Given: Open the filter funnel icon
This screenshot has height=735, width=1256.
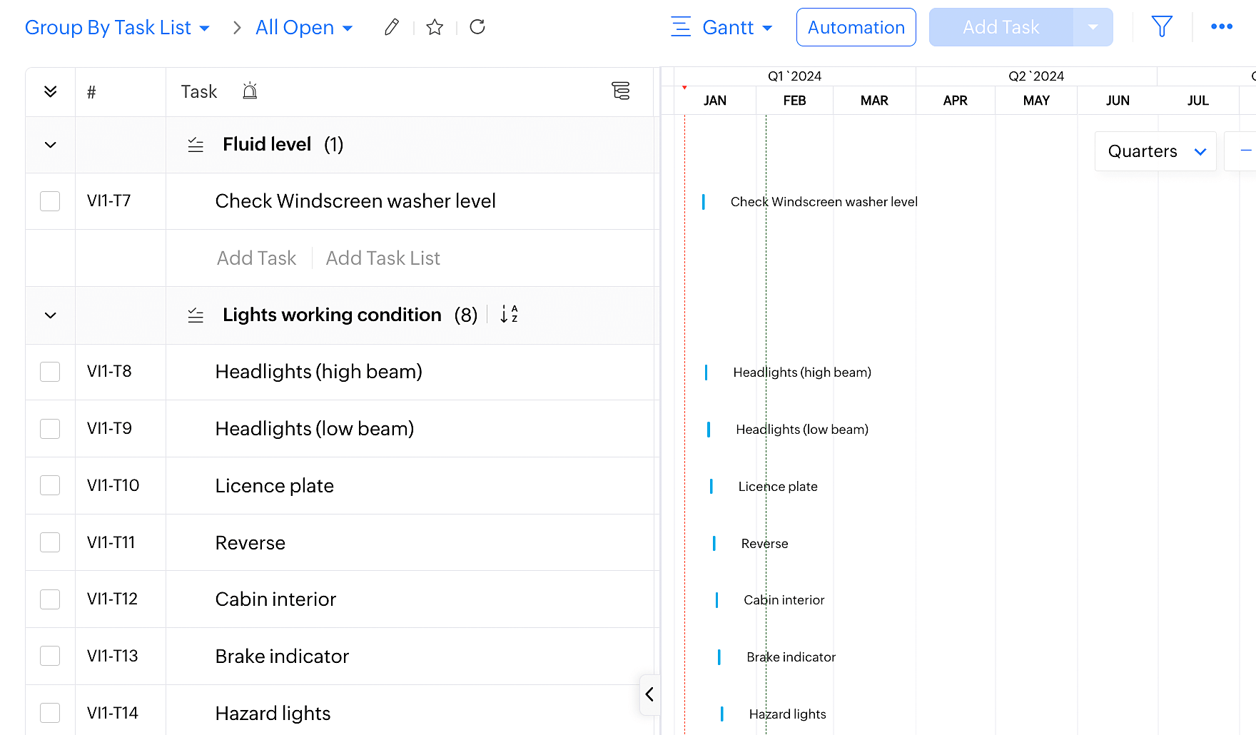Looking at the screenshot, I should coord(1162,27).
